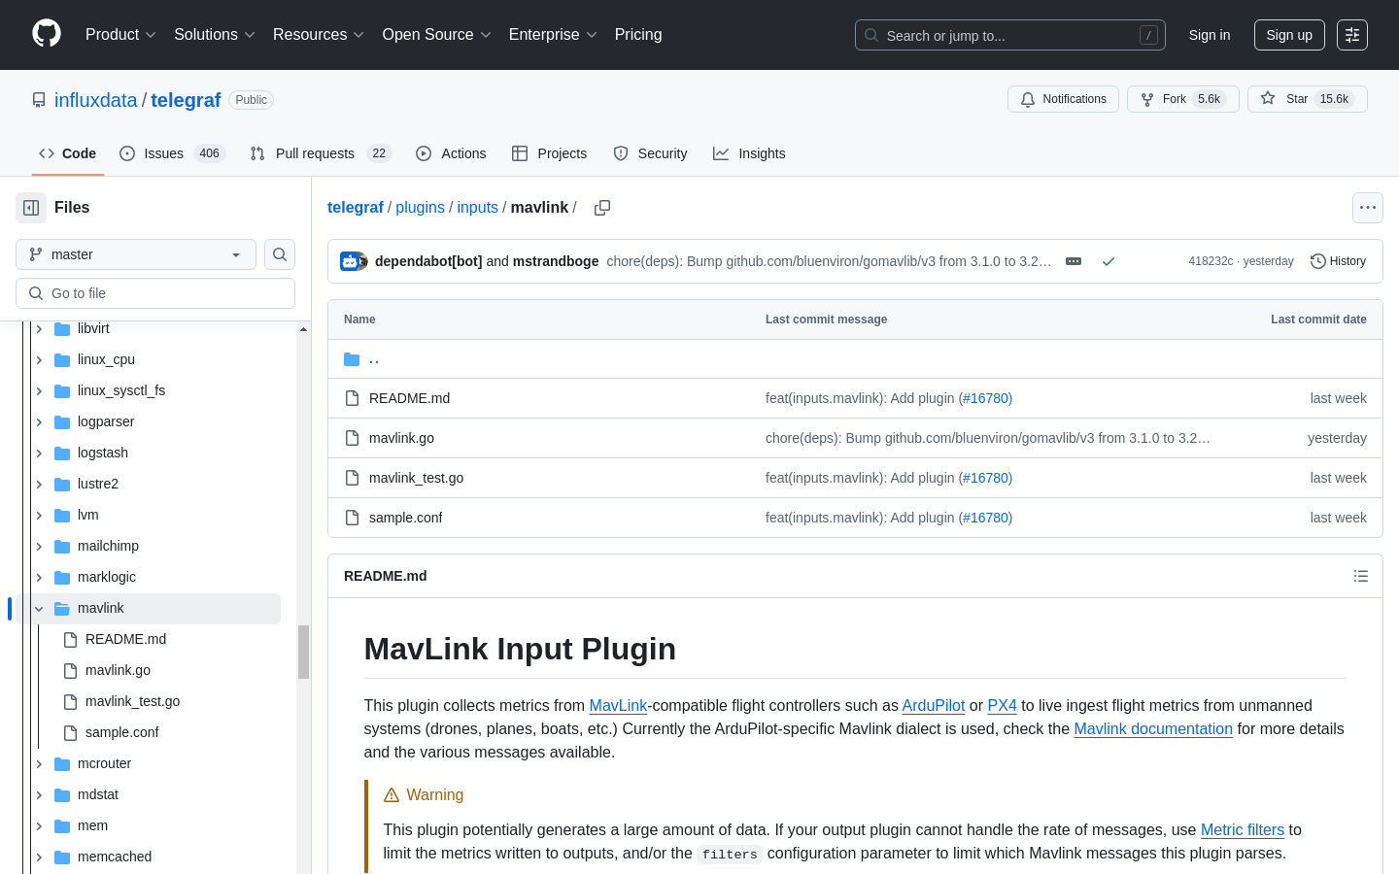Click the file tree scroll up arrow
Image resolution: width=1399 pixels, height=874 pixels.
[x=303, y=329]
